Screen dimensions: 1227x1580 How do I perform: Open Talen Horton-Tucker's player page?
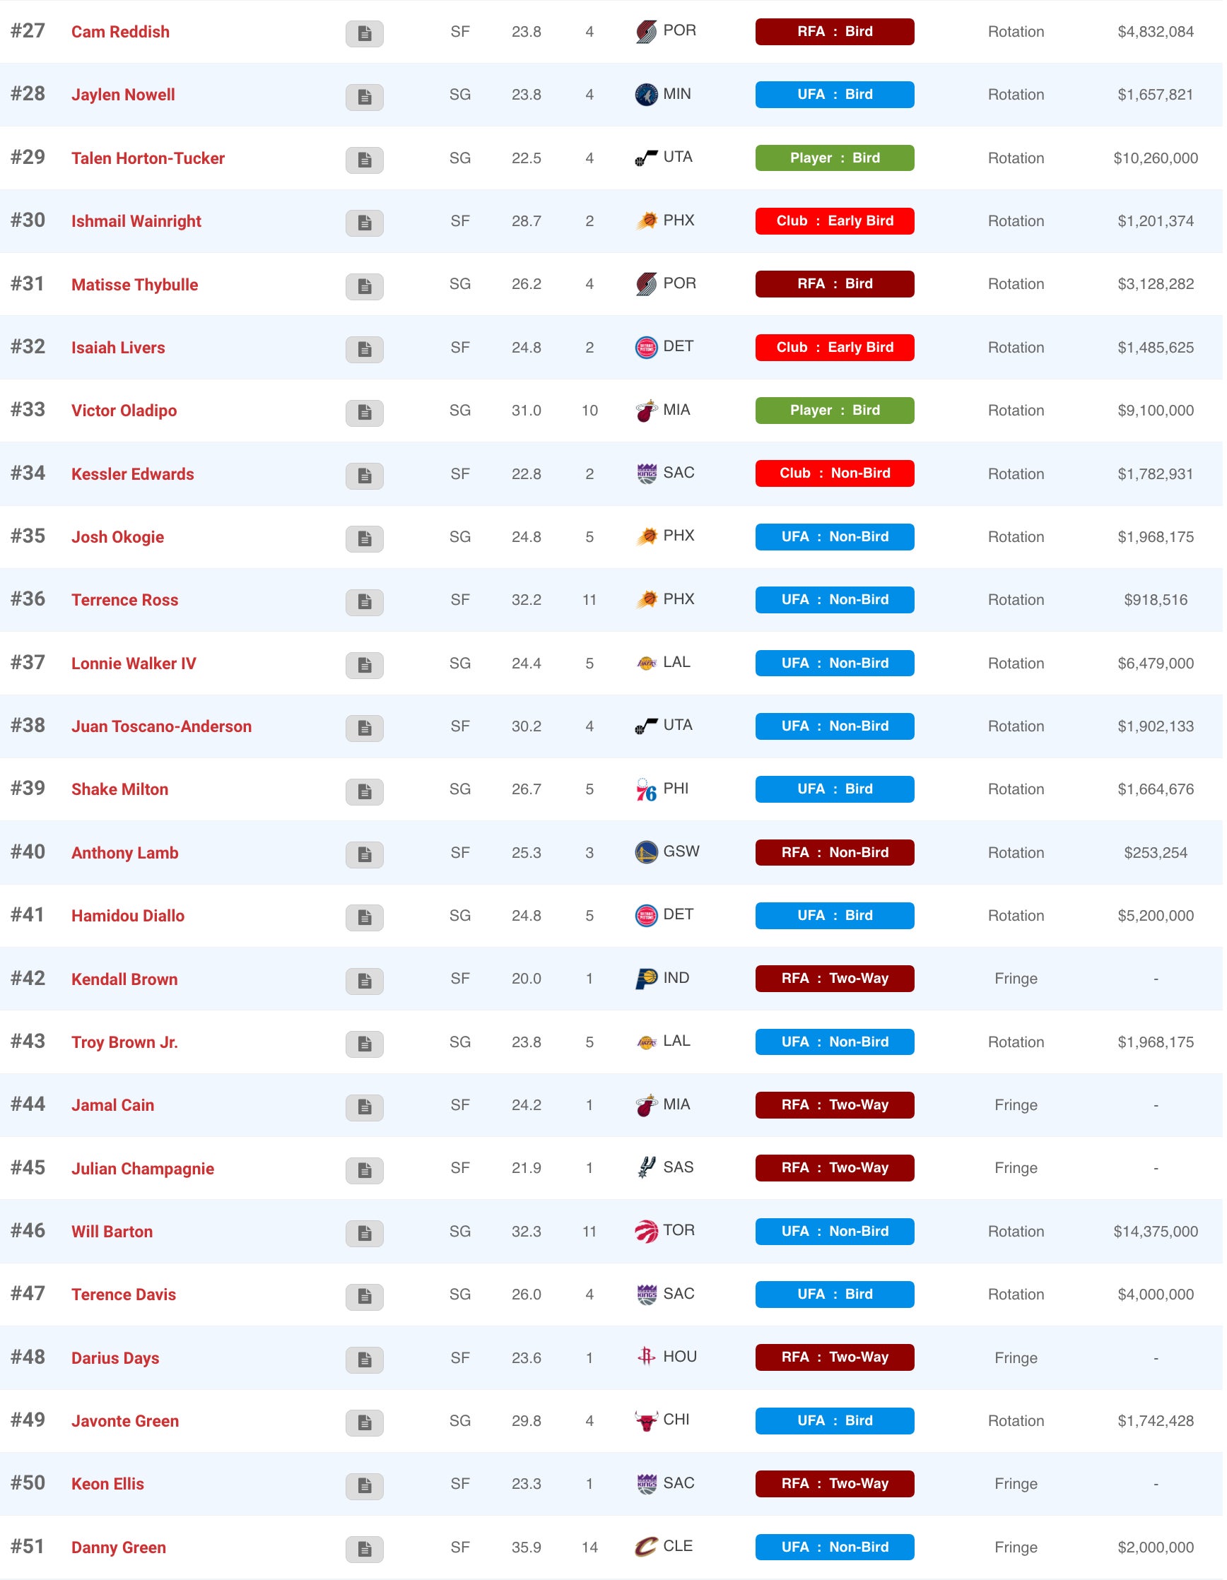[x=148, y=158]
